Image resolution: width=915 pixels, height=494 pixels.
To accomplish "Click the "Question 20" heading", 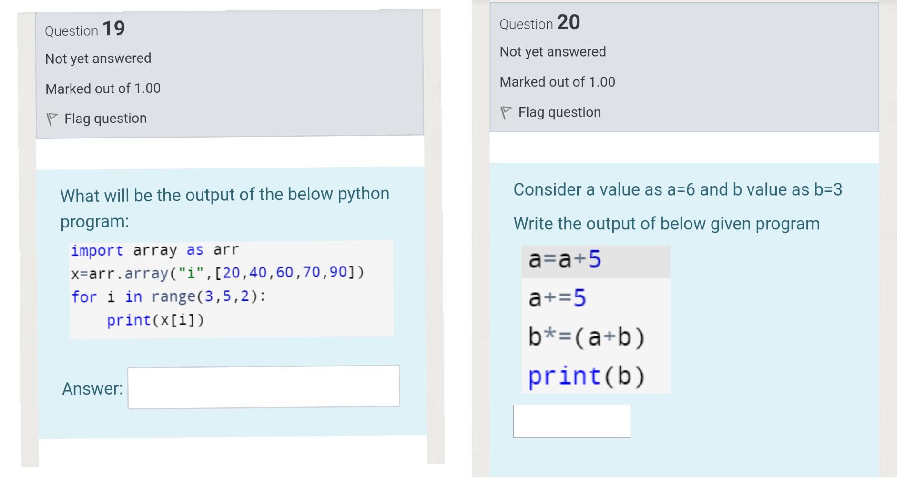I will point(539,23).
